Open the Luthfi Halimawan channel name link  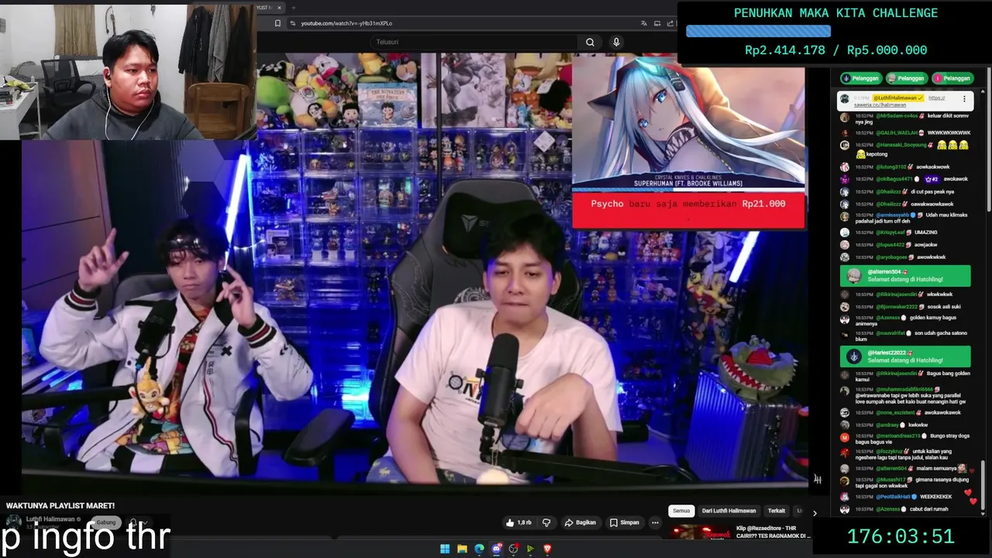point(50,519)
